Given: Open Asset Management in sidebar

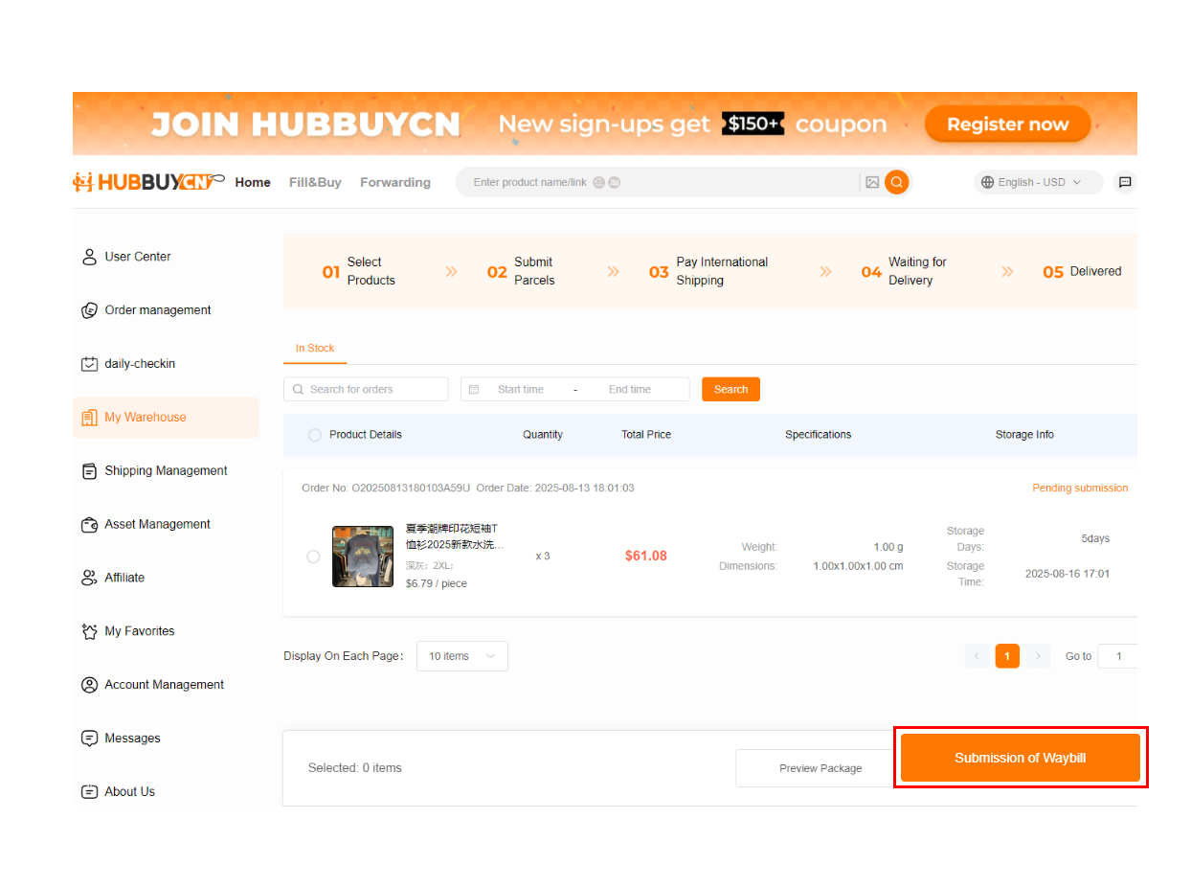Looking at the screenshot, I should pyautogui.click(x=157, y=524).
